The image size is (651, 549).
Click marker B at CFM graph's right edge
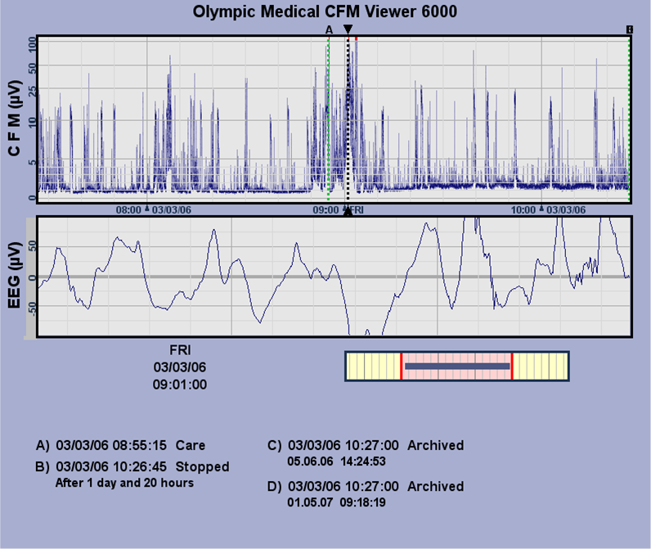(630, 30)
